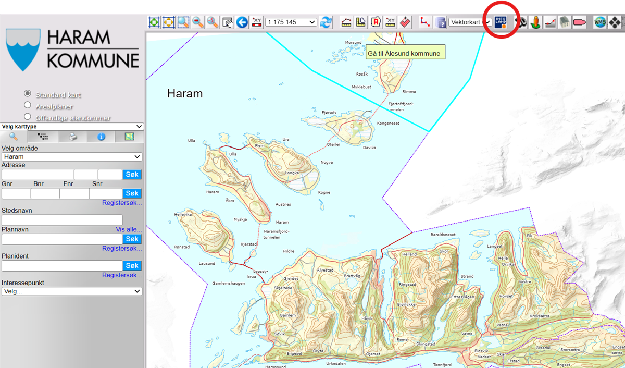This screenshot has height=368, width=625.
Task: Select the Offentlige eiendommer radio button
Action: pyautogui.click(x=28, y=117)
